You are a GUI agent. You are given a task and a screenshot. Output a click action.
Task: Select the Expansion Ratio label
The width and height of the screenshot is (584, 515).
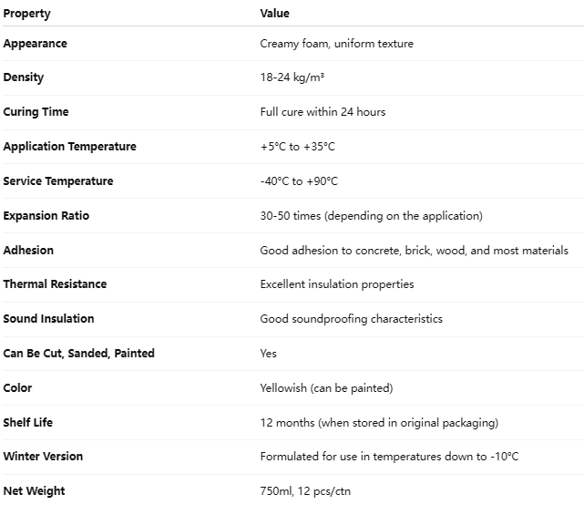(x=46, y=216)
